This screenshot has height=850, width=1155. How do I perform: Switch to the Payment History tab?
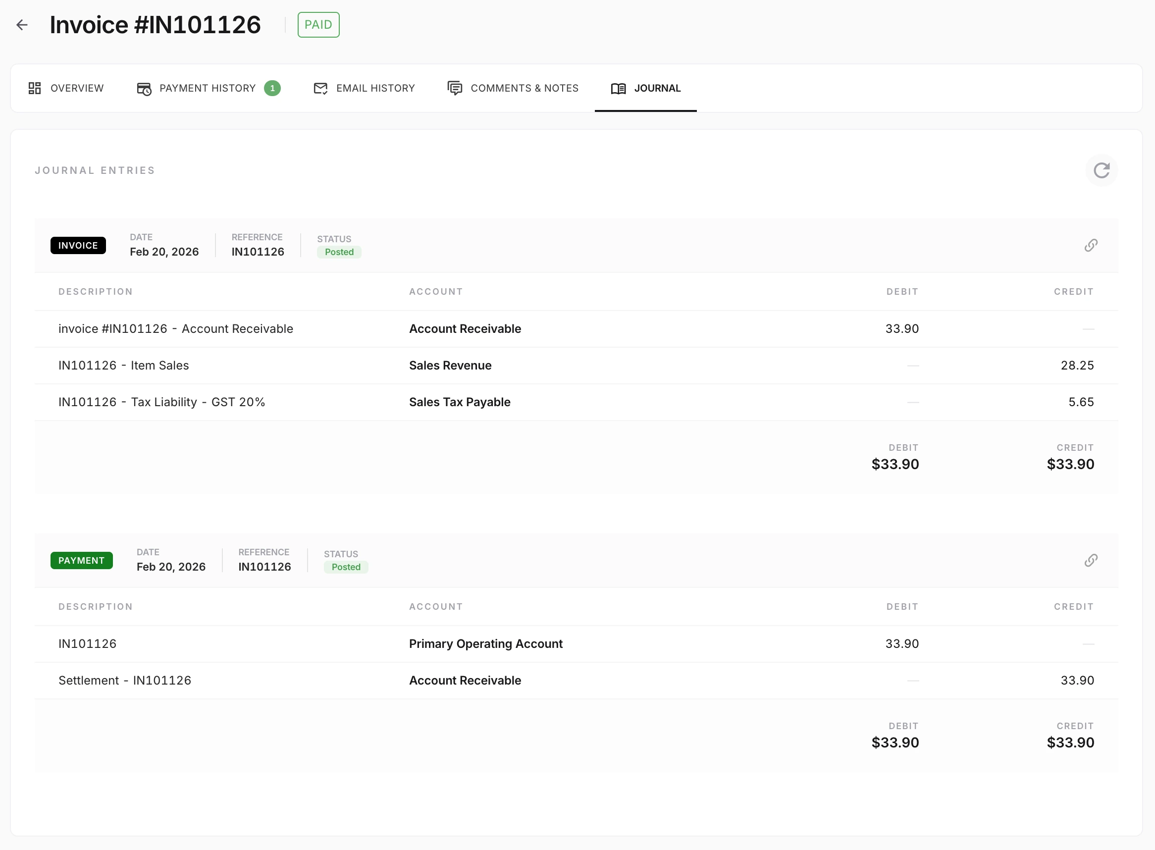(208, 88)
